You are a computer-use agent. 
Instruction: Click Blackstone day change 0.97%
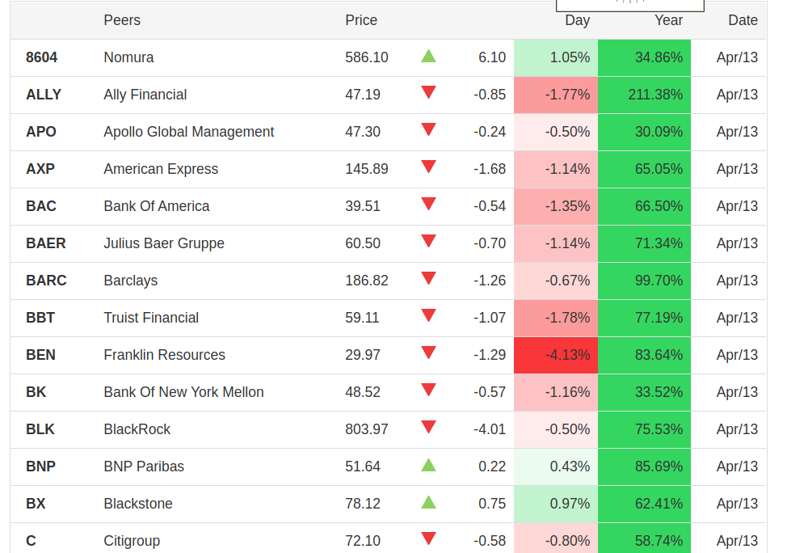(556, 503)
